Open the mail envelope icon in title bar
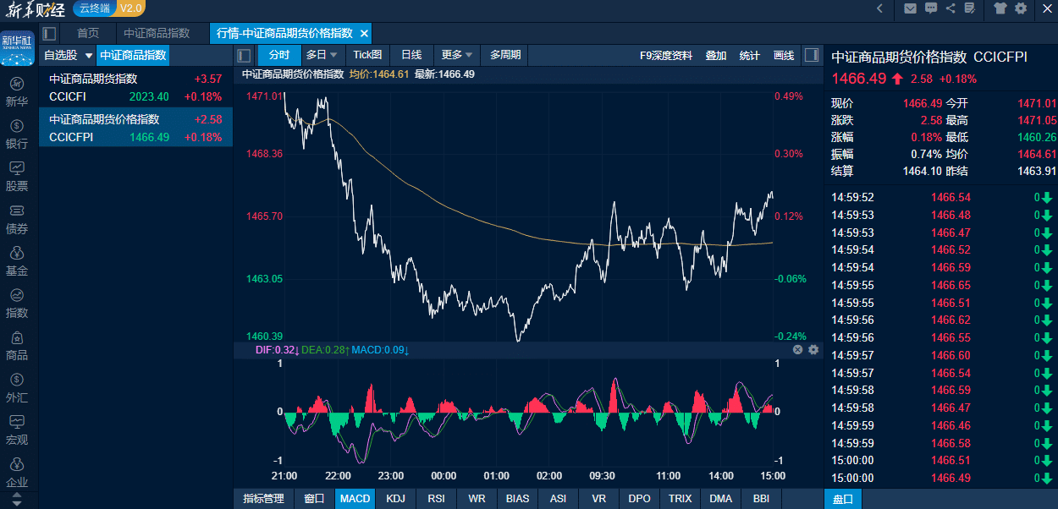Screen dimensions: 1058x509 point(911,8)
